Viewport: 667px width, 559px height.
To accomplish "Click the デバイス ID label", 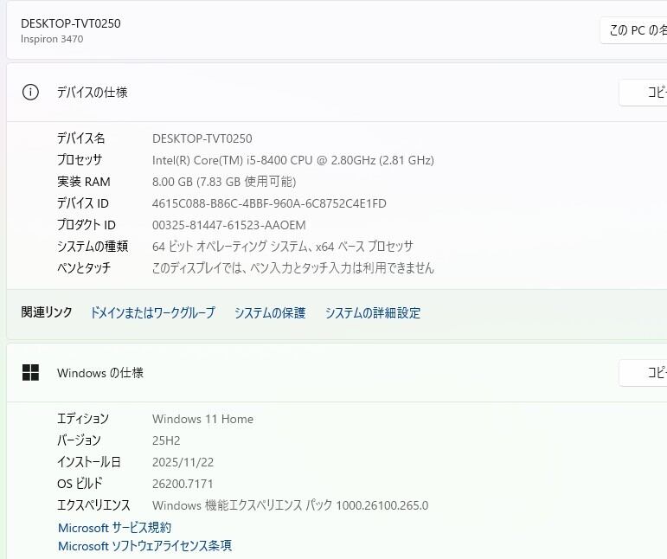I will [83, 203].
